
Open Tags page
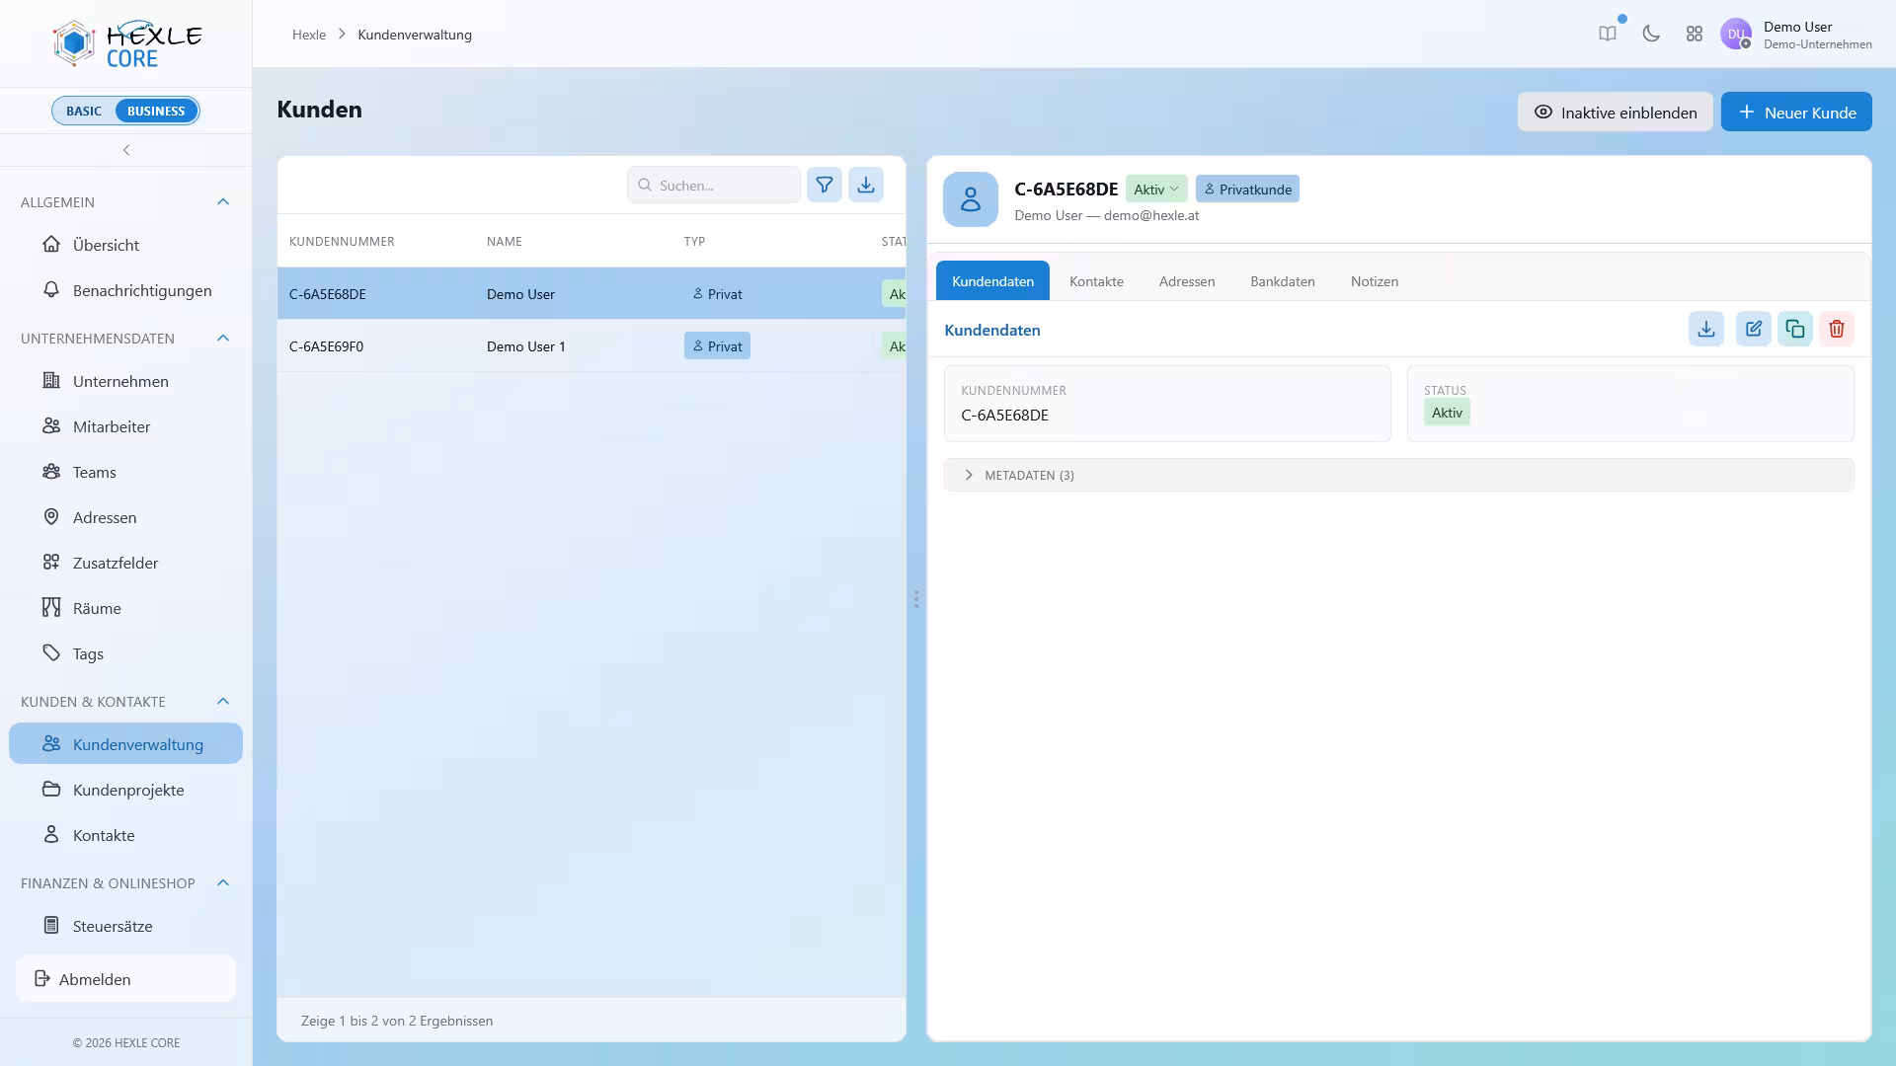pos(125,653)
